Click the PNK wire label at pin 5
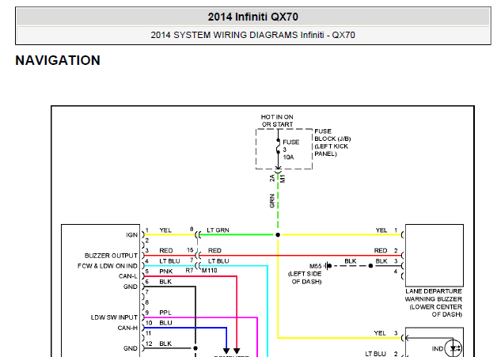This screenshot has width=497, height=357. tap(165, 272)
